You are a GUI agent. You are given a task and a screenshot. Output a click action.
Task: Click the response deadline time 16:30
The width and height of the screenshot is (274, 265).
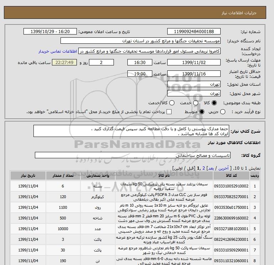[x=140, y=62]
